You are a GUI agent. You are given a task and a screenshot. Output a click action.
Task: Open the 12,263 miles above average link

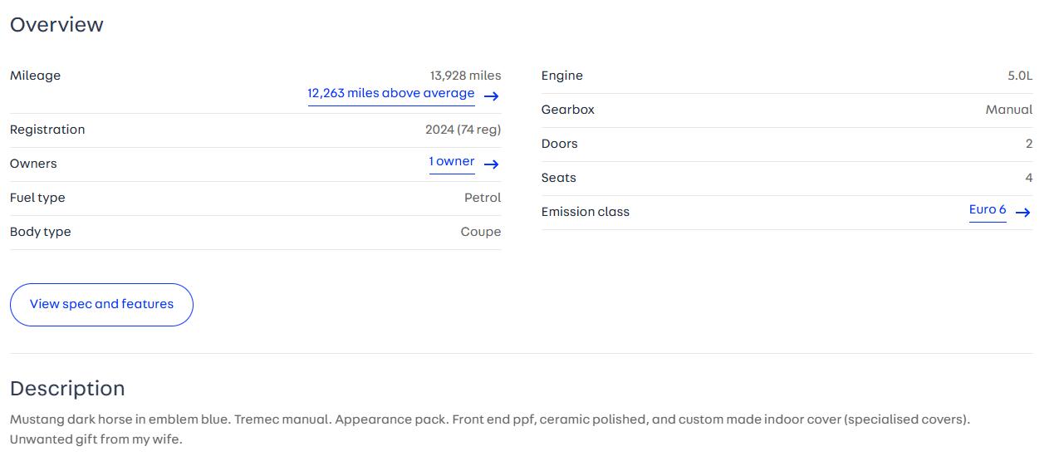pos(391,94)
